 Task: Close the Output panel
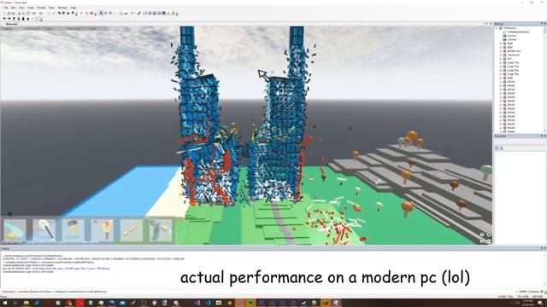(545, 248)
